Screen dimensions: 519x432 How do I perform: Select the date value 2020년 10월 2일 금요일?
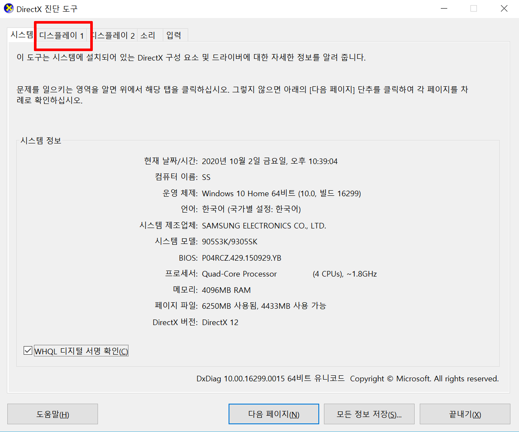(244, 161)
